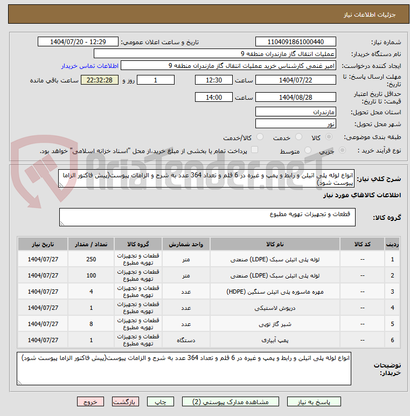Open اطلاعات تماس خریدار link
The image size is (410, 416).
click(90, 66)
